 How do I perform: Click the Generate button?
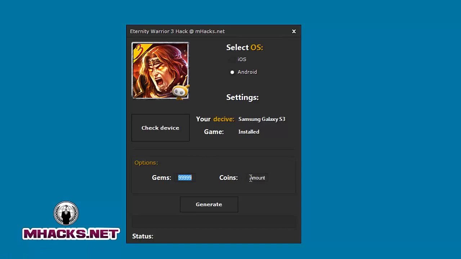209,204
